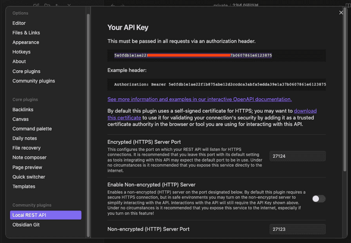Select About in the options list

[19, 61]
